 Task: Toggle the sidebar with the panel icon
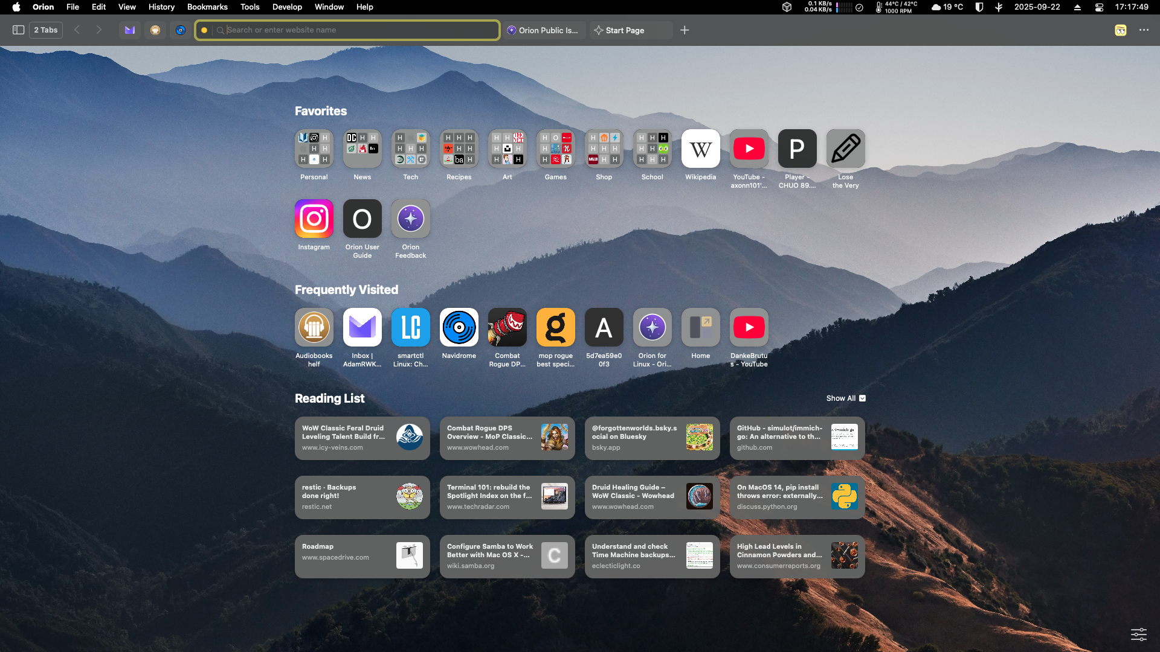pos(18,30)
